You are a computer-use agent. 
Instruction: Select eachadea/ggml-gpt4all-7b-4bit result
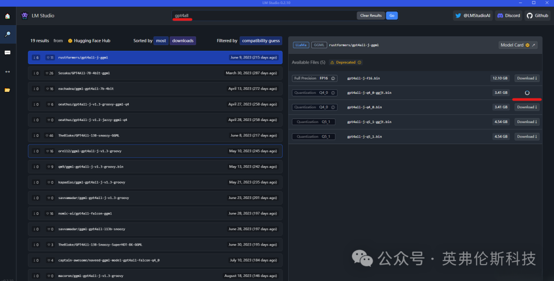click(155, 89)
